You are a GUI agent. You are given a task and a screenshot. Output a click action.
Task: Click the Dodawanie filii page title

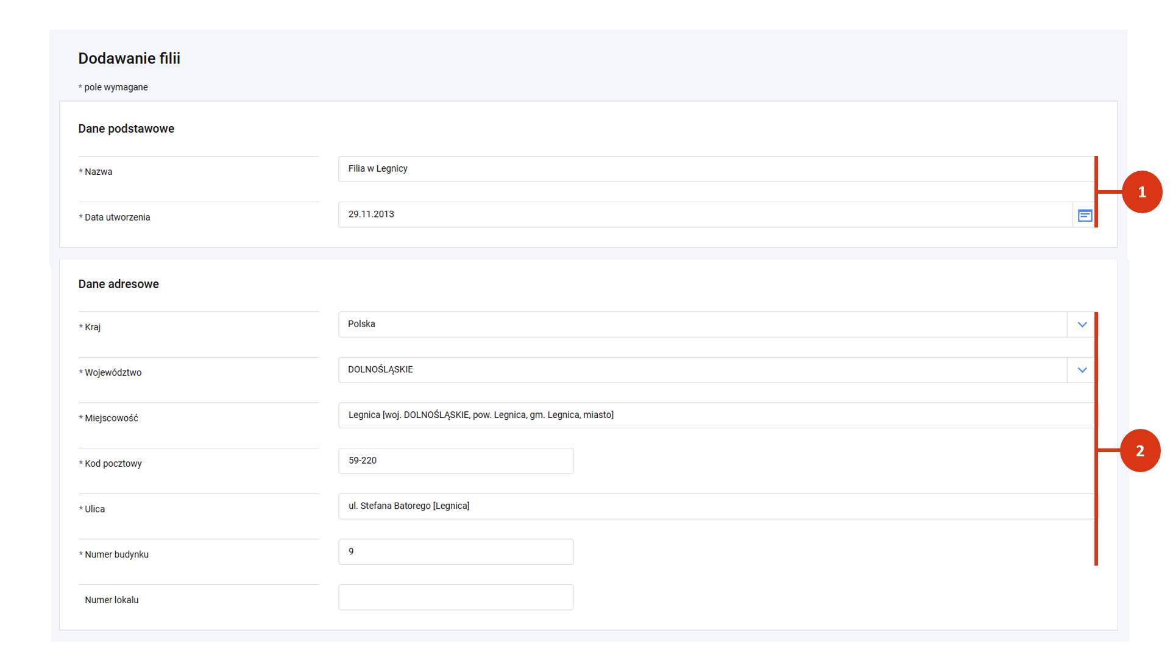pos(129,58)
